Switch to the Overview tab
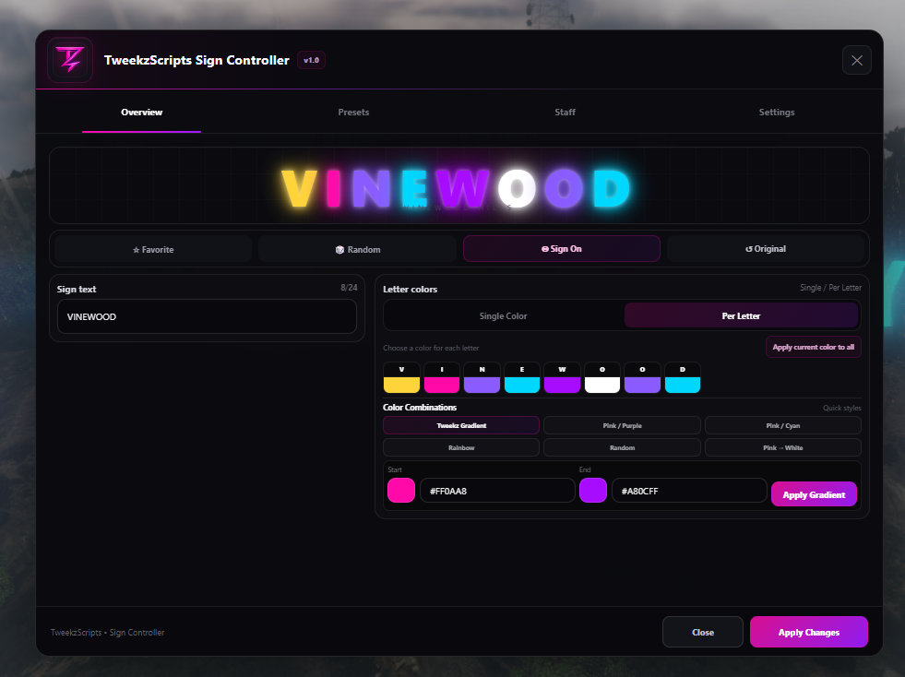The height and width of the screenshot is (677, 905). tap(141, 112)
